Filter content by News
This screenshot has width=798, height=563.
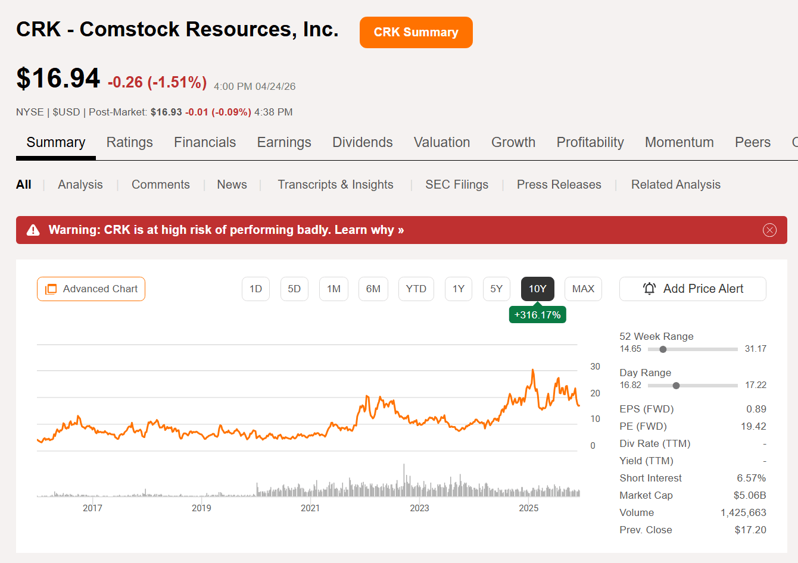[x=232, y=184]
